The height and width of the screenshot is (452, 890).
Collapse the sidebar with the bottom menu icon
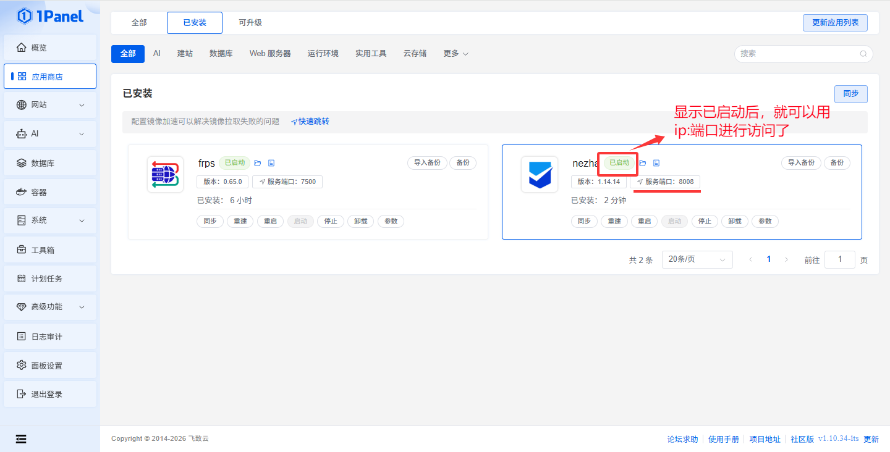point(21,439)
